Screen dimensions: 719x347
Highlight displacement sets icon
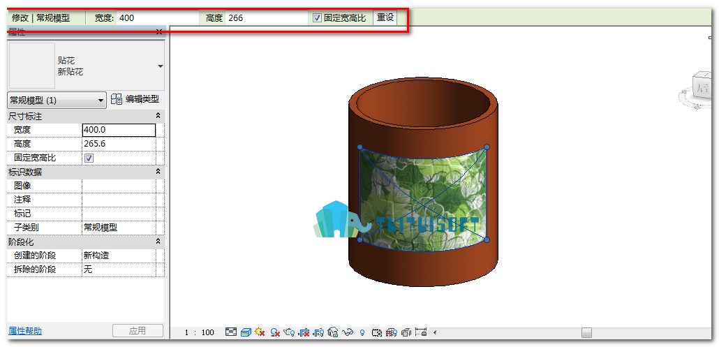point(406,332)
